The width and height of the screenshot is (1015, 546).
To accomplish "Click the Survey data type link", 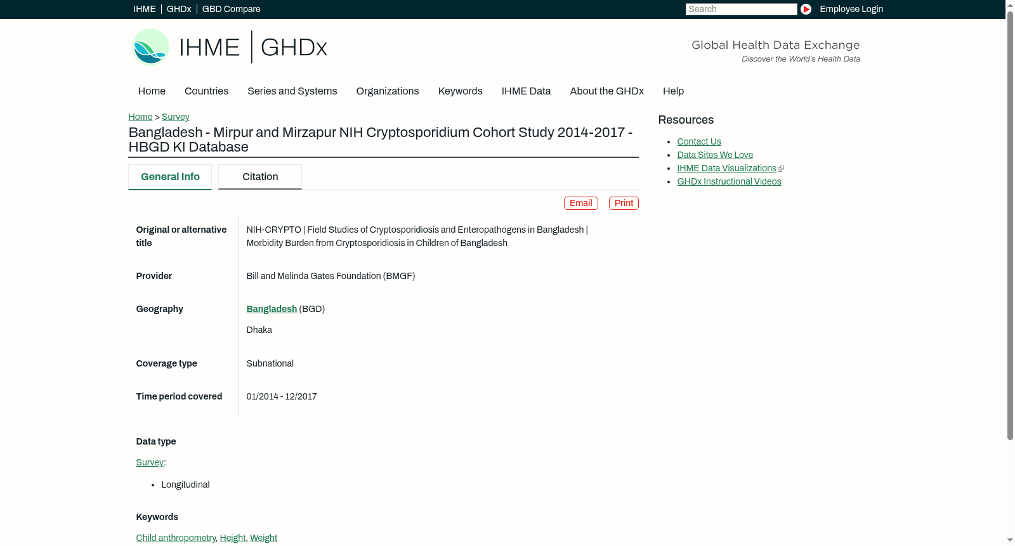I will pyautogui.click(x=150, y=462).
